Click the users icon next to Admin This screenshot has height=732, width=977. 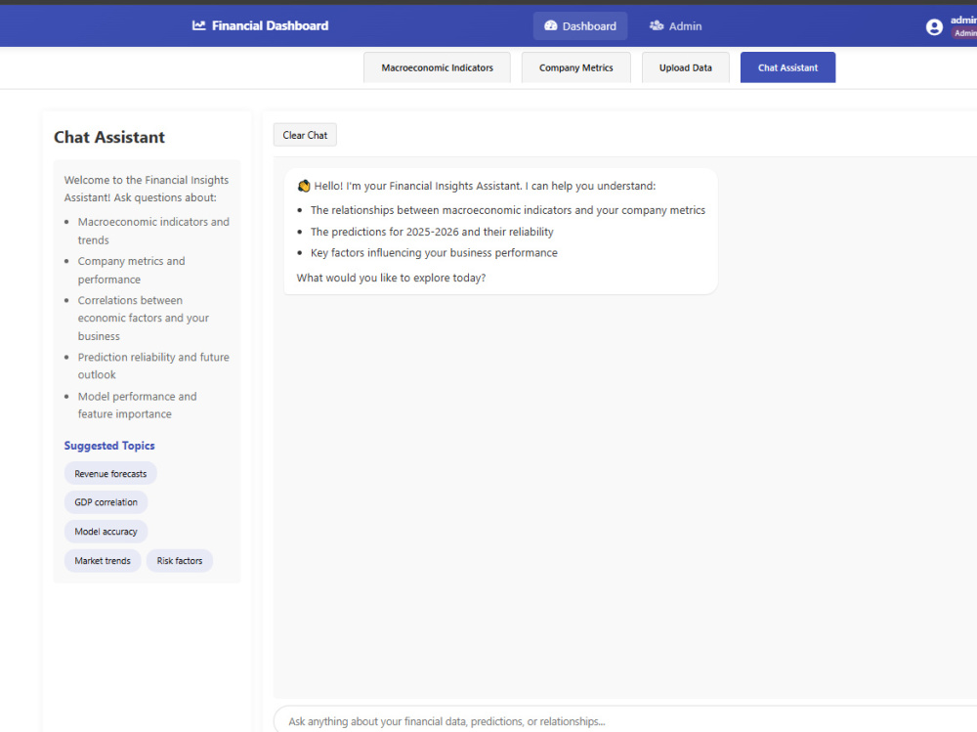[657, 25]
